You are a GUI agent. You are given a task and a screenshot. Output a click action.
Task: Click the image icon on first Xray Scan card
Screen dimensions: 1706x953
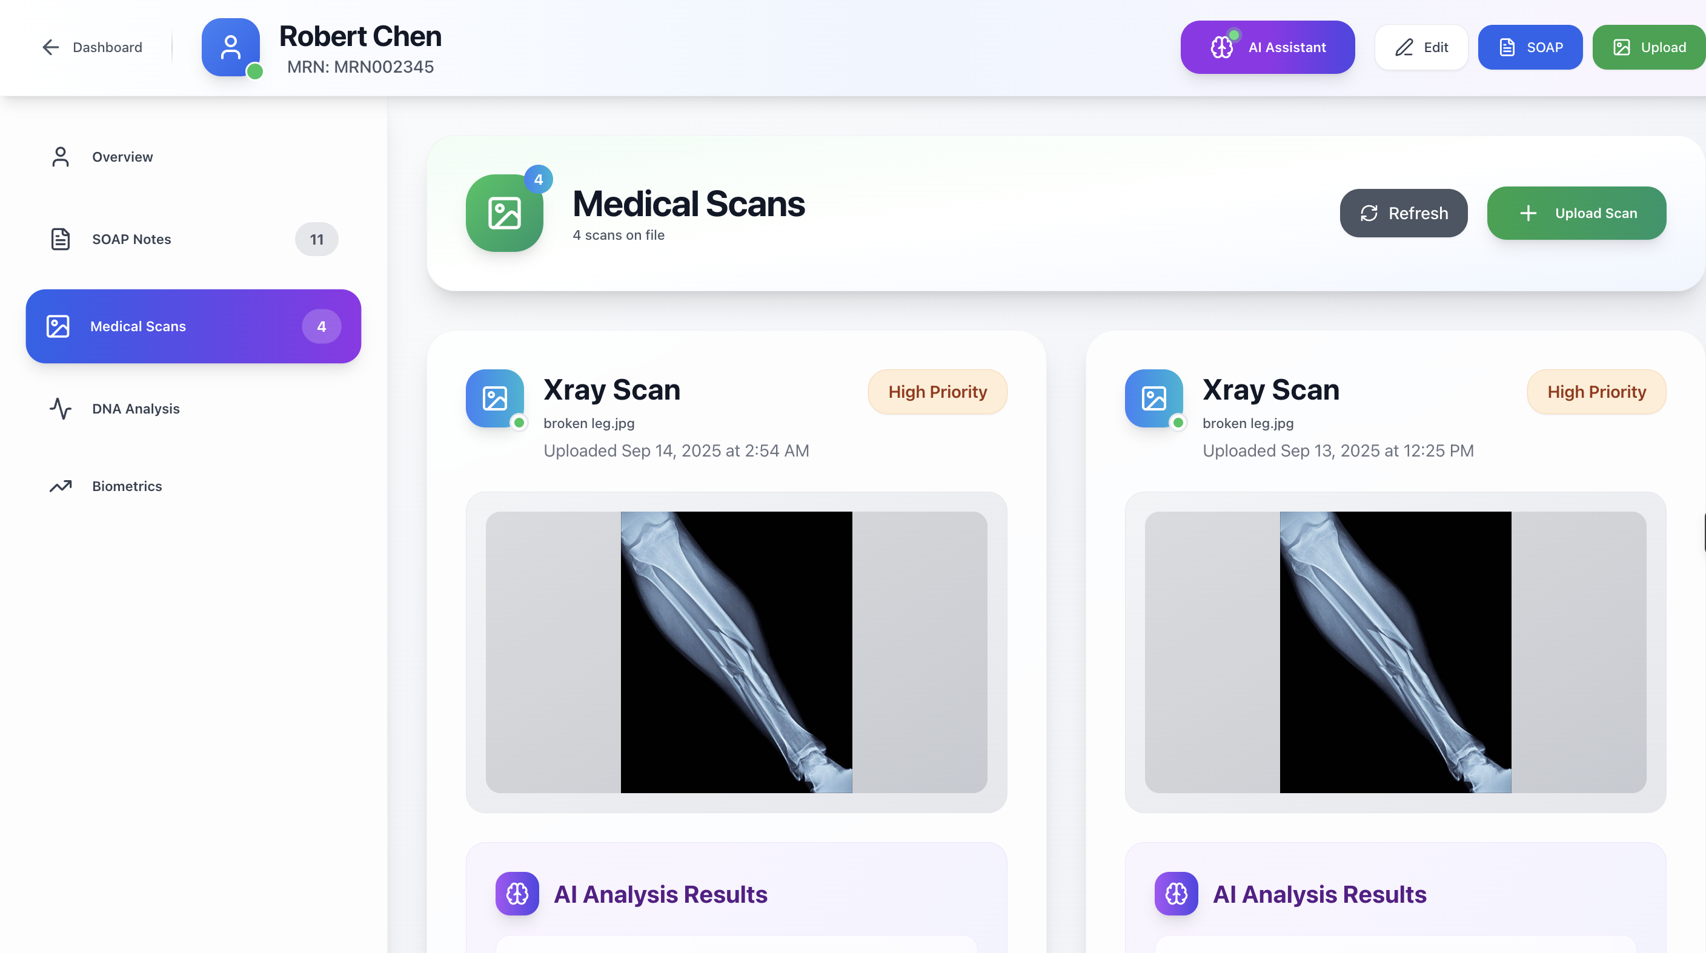[x=495, y=398]
